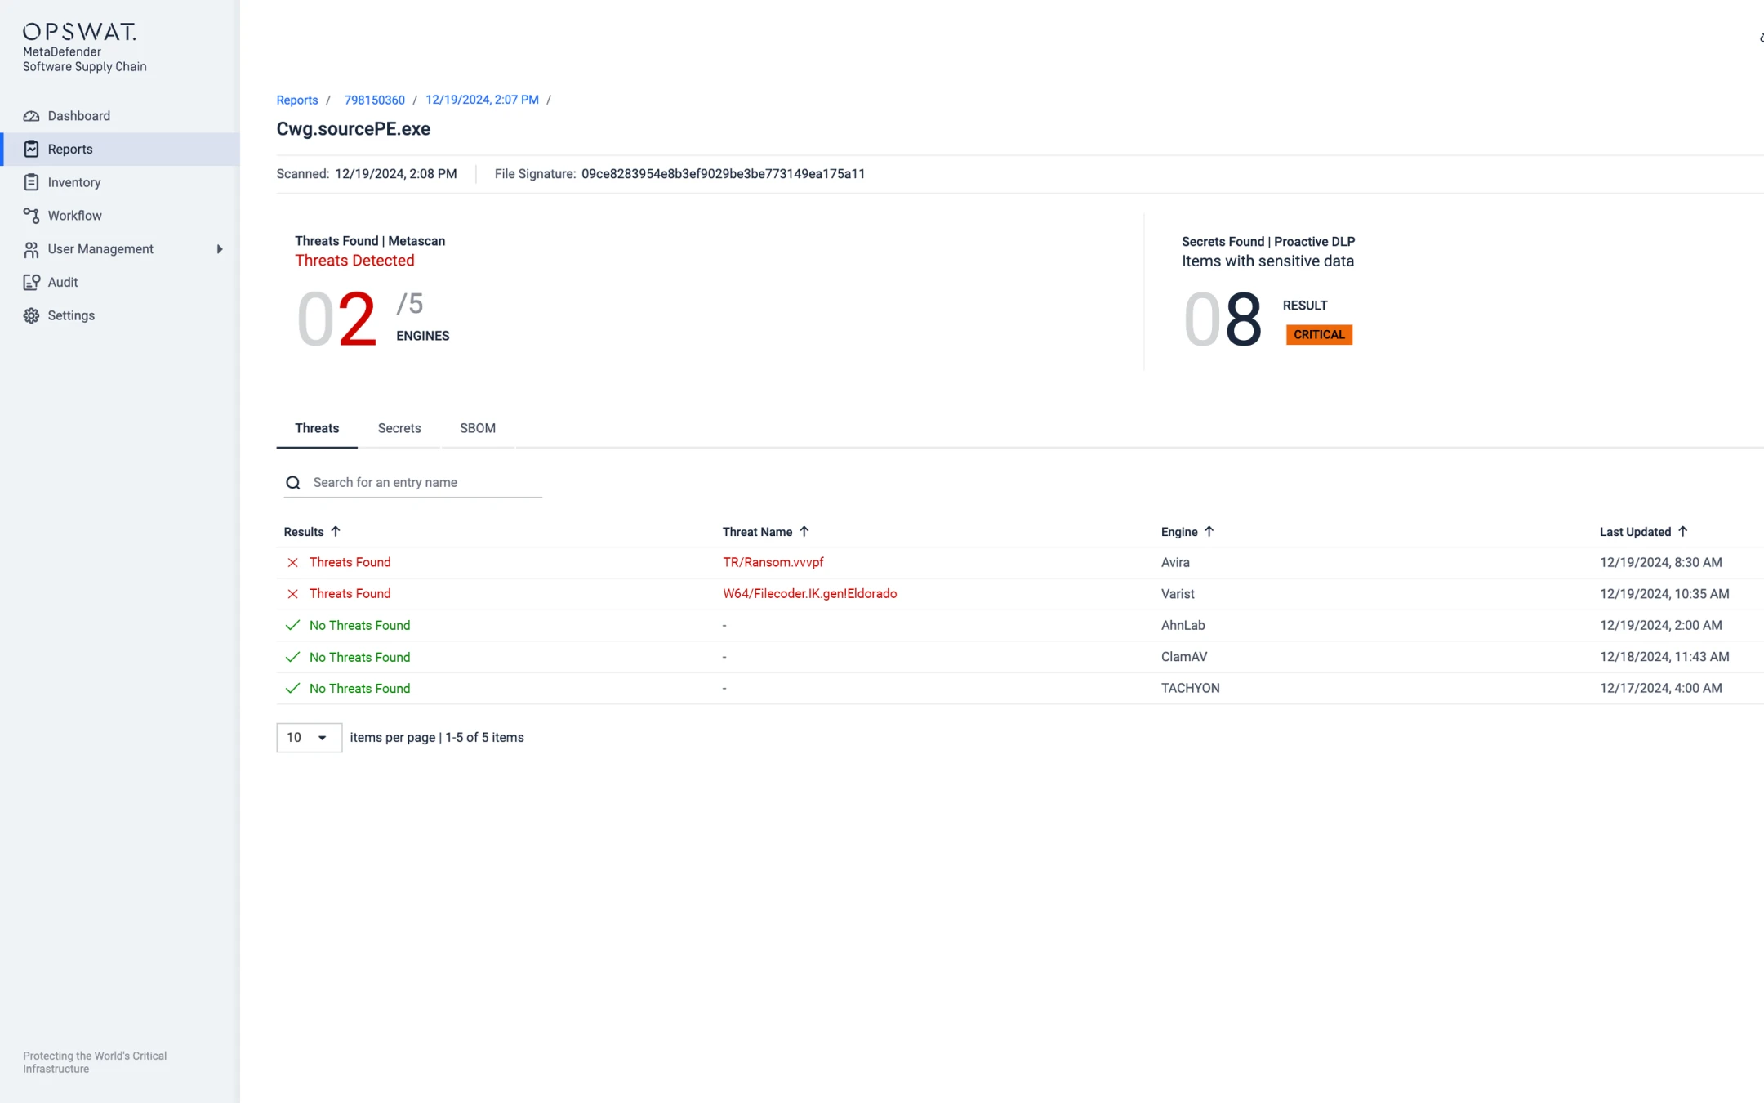Click the Audit sidebar icon
The width and height of the screenshot is (1764, 1103).
(31, 282)
